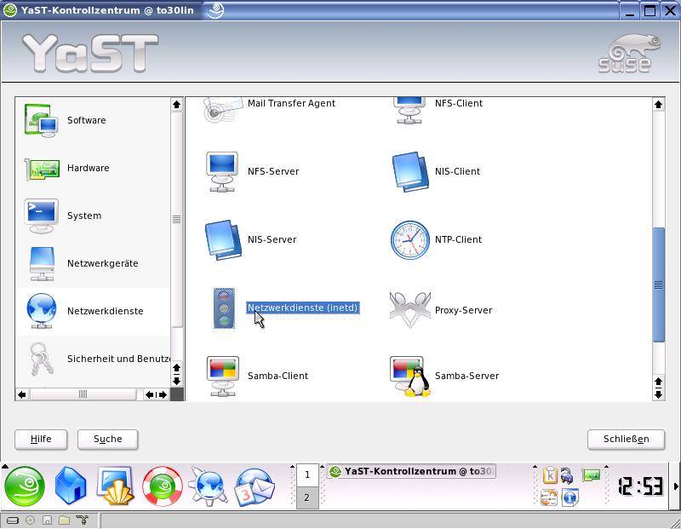Click the panel hide arrow beside the clock
The height and width of the screenshot is (529, 681).
pos(676,486)
